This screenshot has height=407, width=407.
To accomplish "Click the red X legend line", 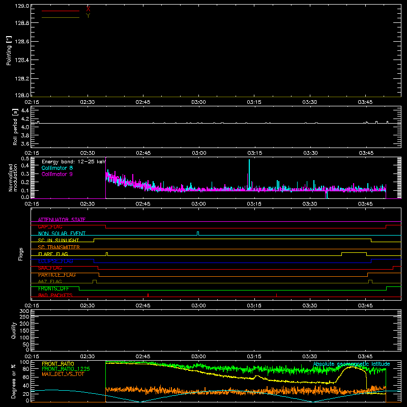I will coord(61,11).
